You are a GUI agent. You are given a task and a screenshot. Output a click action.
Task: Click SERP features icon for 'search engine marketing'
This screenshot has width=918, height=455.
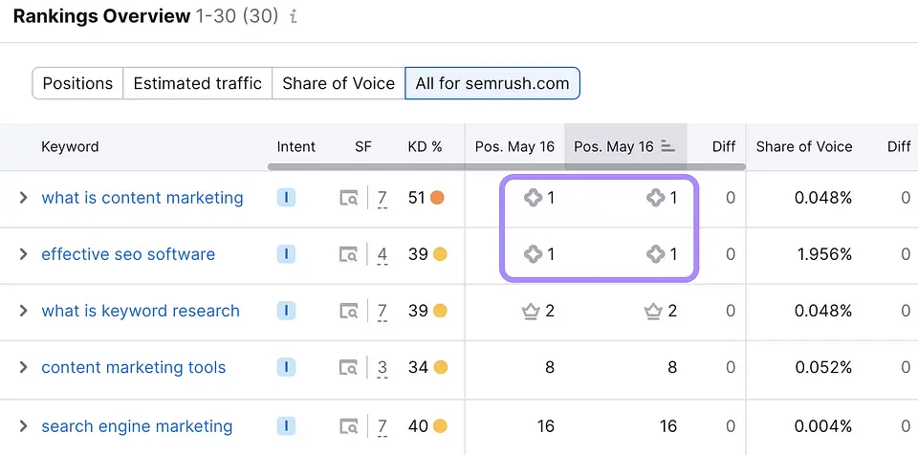pos(350,426)
